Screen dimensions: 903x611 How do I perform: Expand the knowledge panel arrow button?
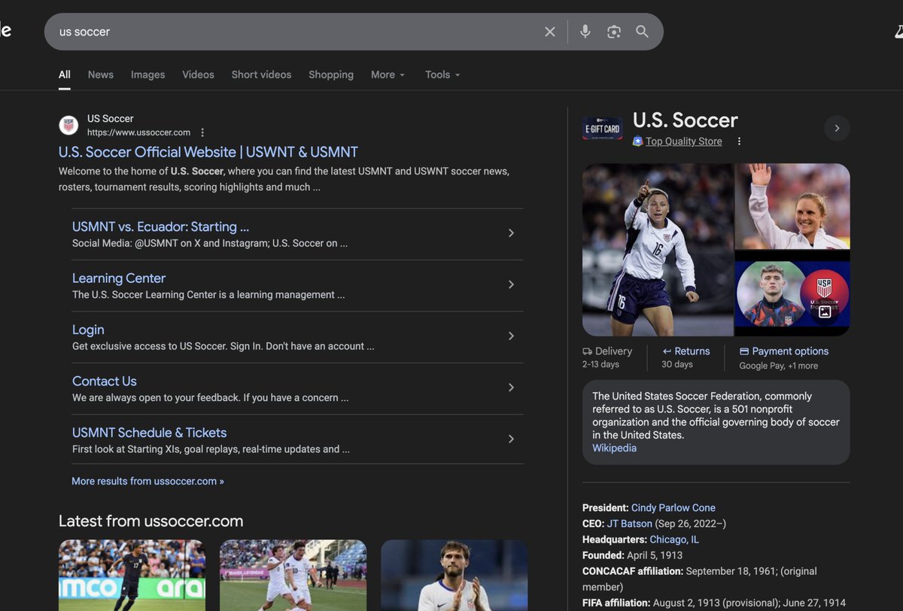(837, 128)
